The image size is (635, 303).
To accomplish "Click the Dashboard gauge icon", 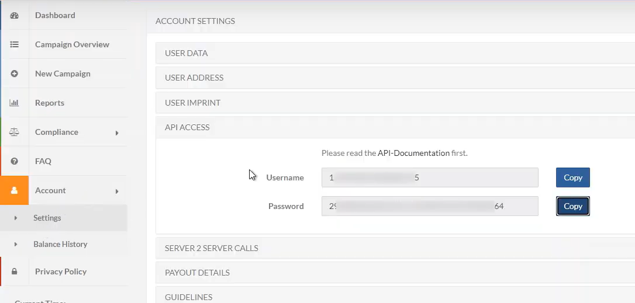I will pos(15,15).
